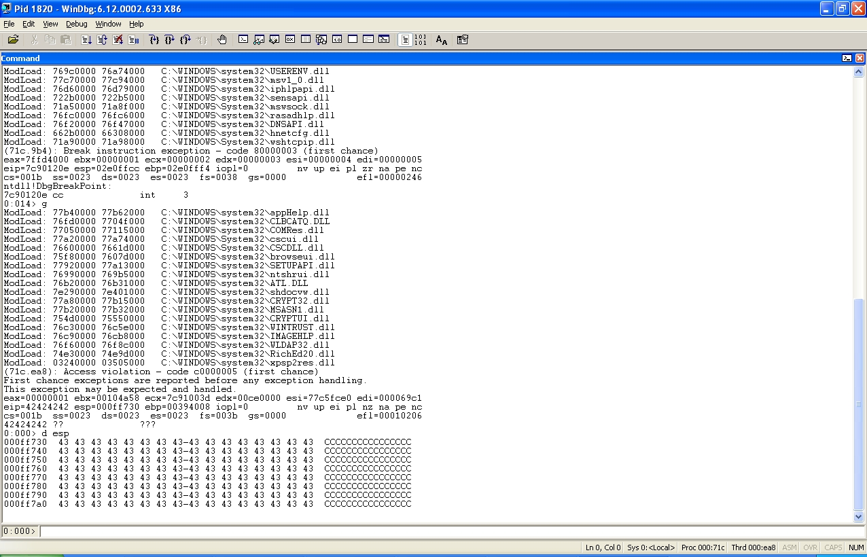Image resolution: width=867 pixels, height=557 pixels.
Task: Click the Open Source File folder icon
Action: 13,40
